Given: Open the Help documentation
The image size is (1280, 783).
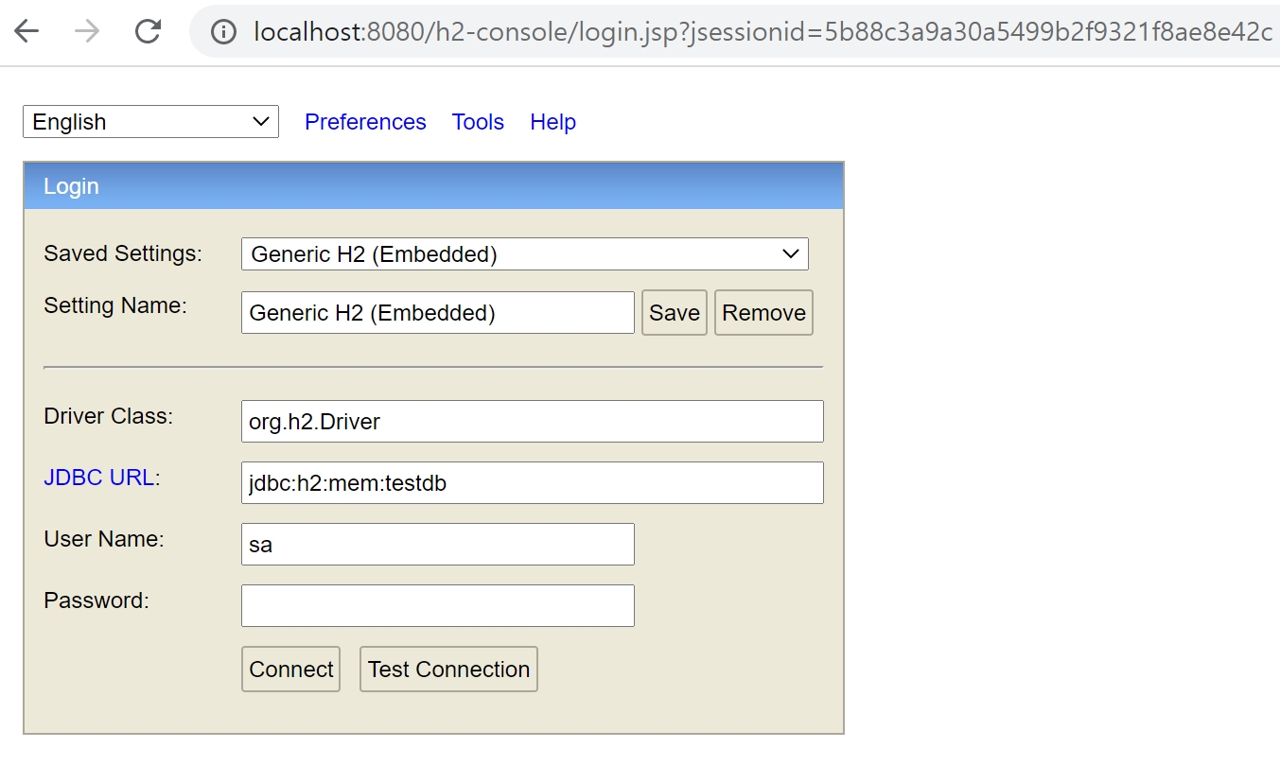Looking at the screenshot, I should click(x=552, y=121).
